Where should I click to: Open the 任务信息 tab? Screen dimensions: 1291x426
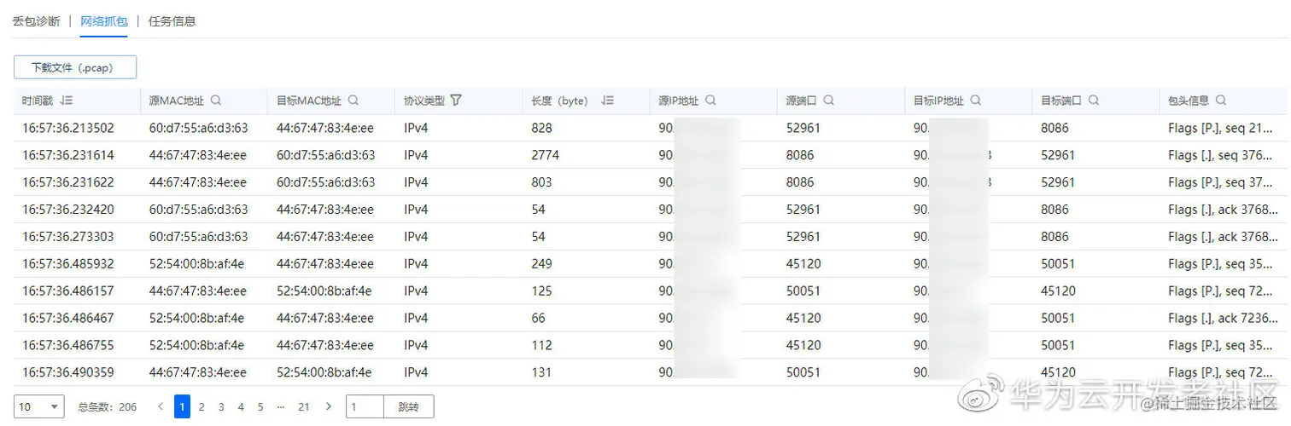point(172,21)
